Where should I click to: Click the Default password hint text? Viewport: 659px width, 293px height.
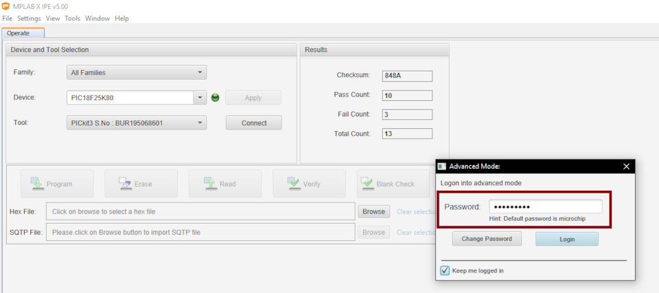tap(537, 219)
